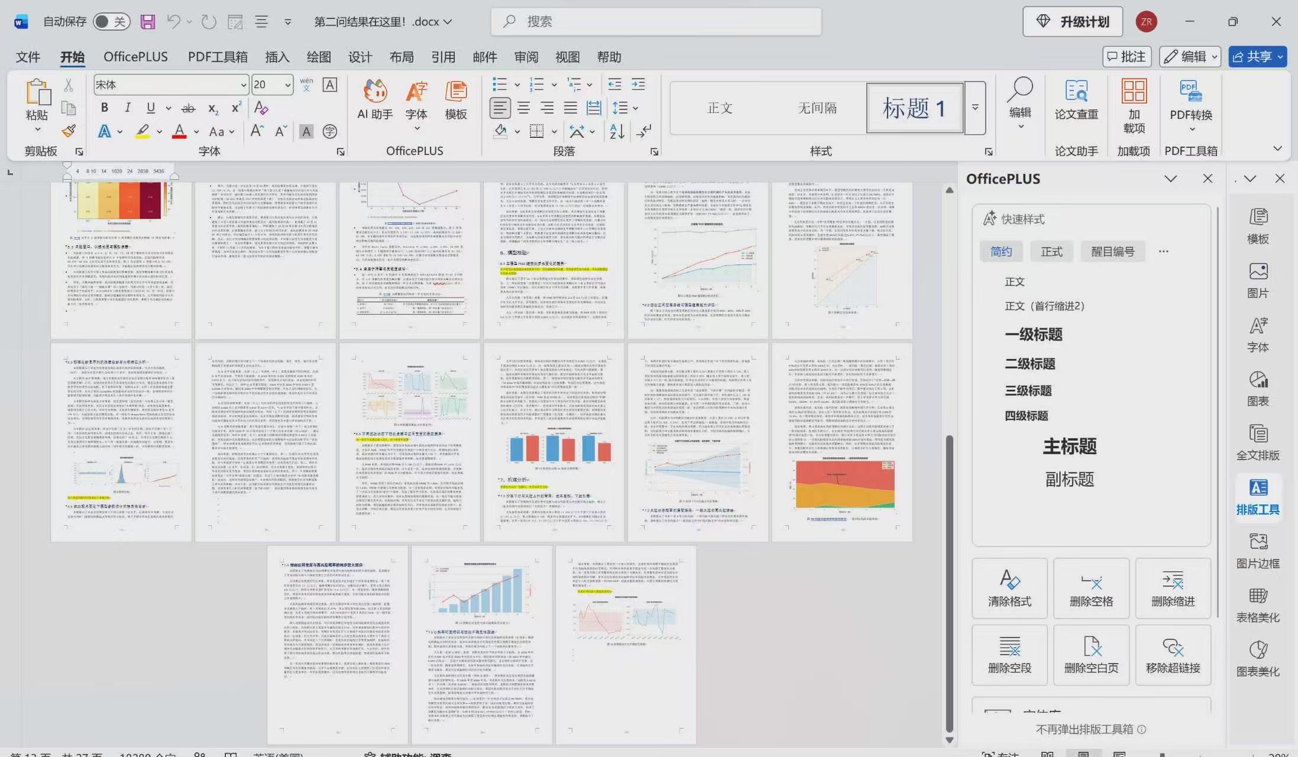Toggle left text alignment
This screenshot has height=757, width=1298.
click(500, 108)
